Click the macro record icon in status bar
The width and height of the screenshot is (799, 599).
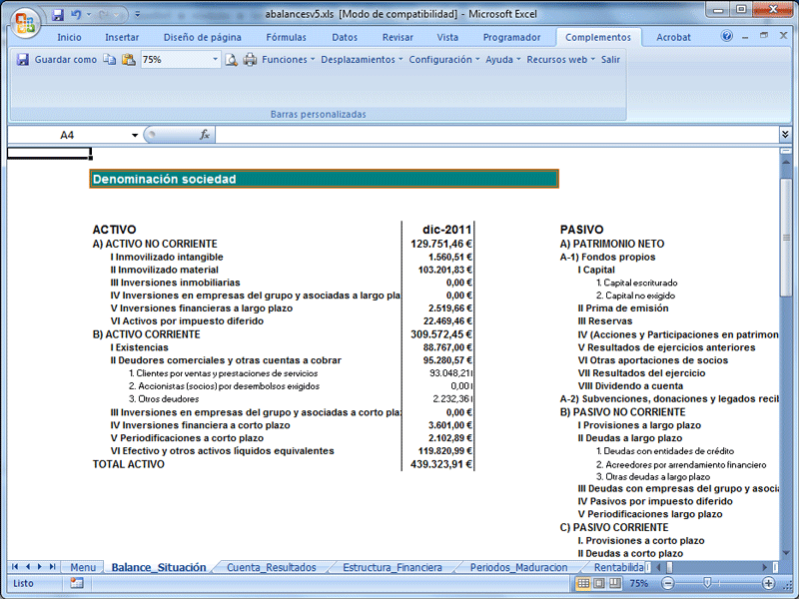(x=77, y=583)
